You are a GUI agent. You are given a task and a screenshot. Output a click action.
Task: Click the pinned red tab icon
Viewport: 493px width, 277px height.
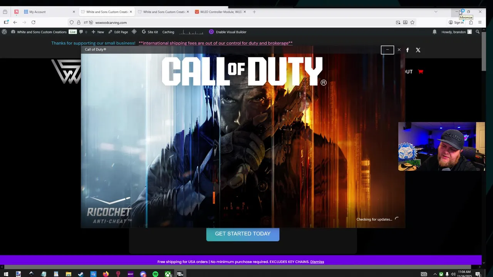(x=16, y=12)
